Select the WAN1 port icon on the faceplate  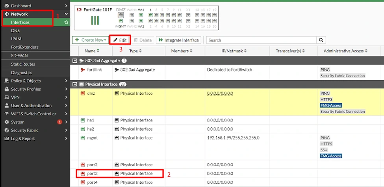[132, 15]
